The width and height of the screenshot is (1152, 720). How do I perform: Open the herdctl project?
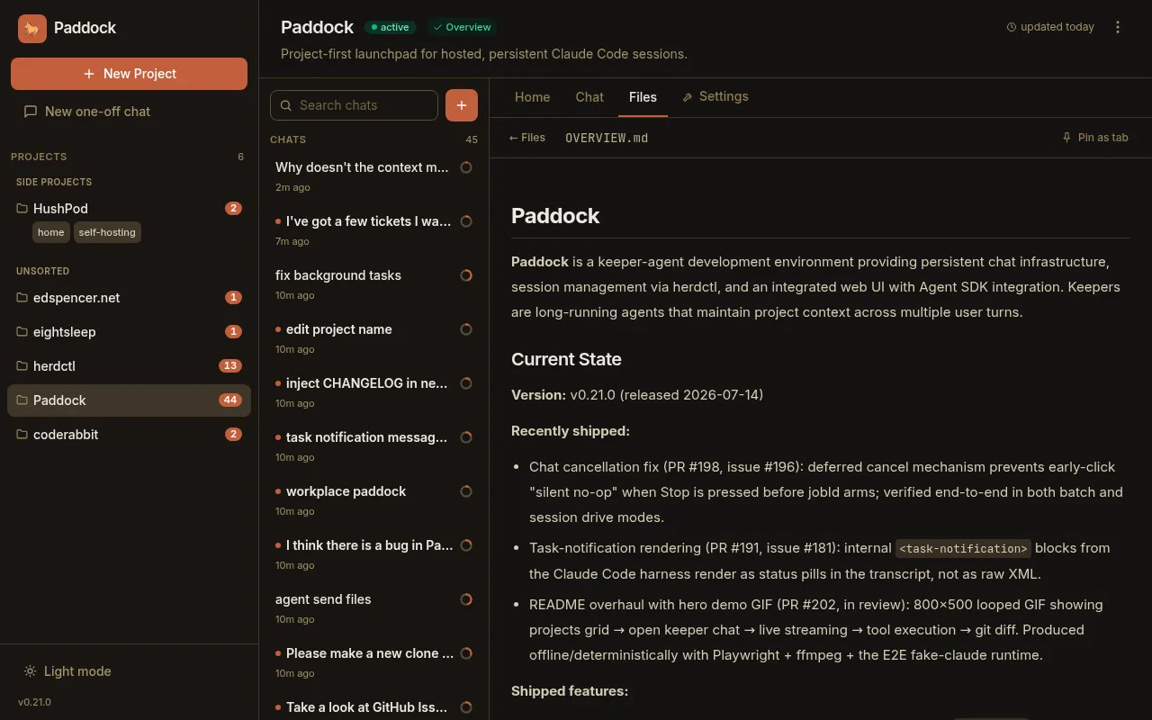129,366
